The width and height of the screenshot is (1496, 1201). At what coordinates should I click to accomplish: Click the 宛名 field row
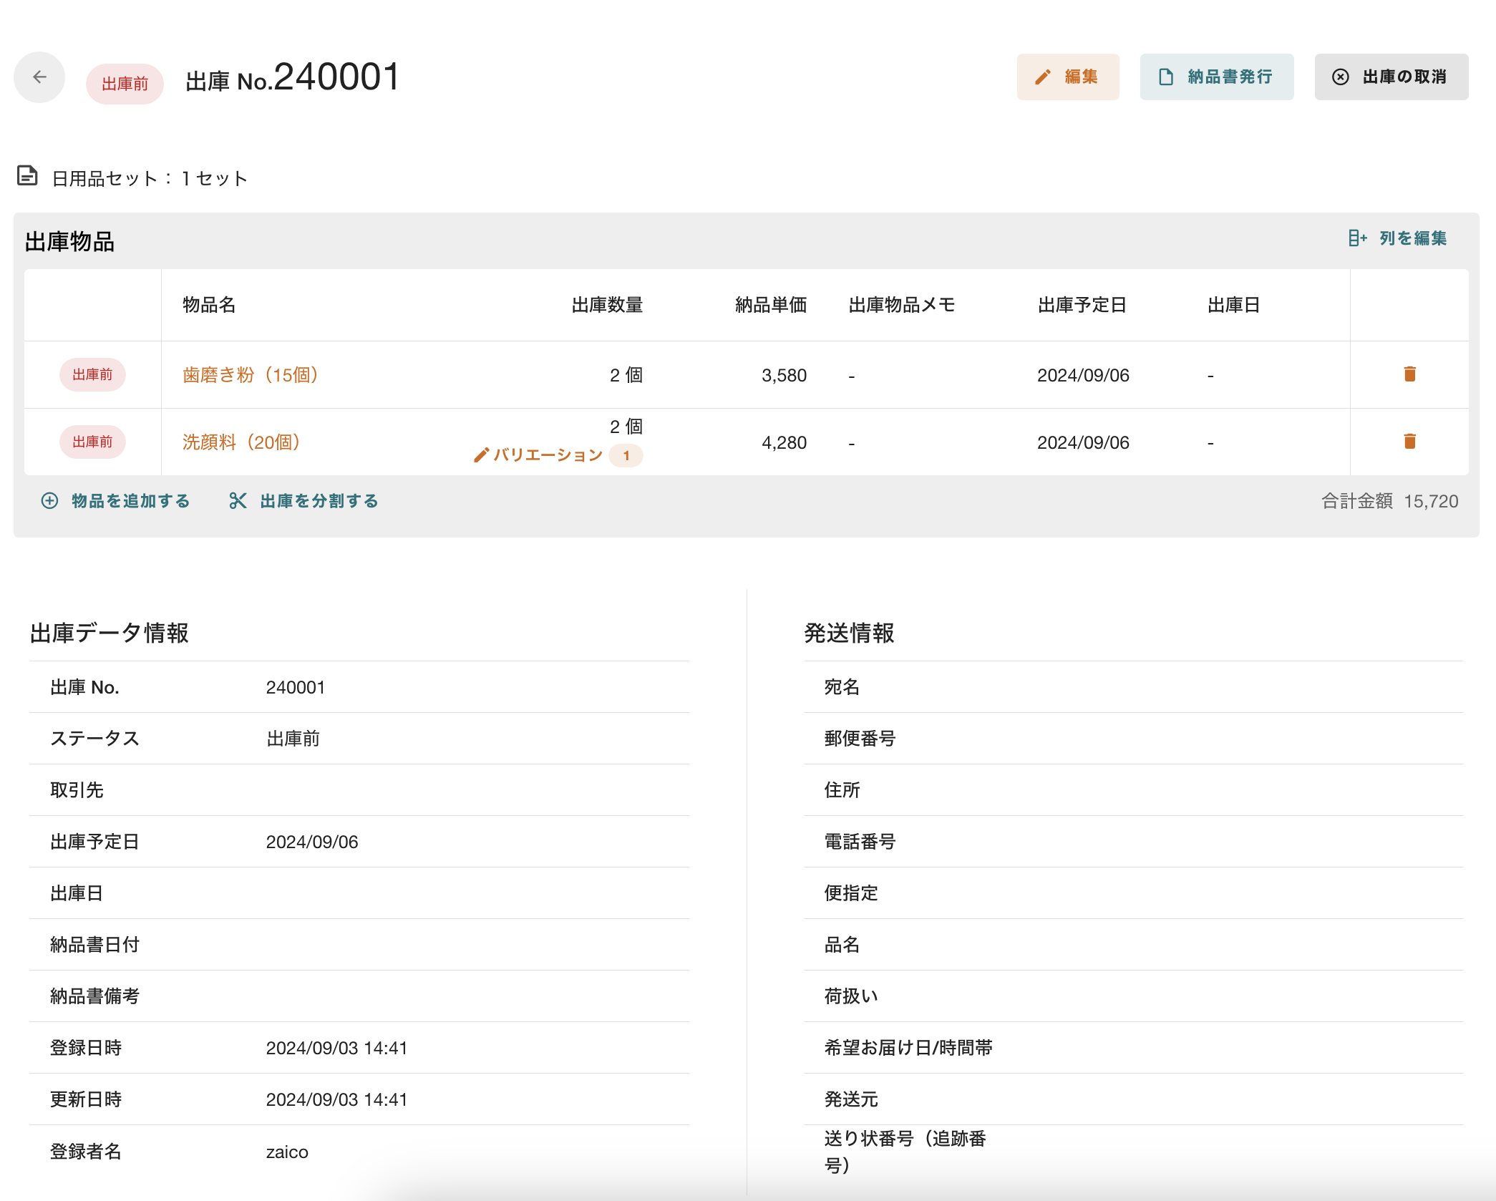coord(1134,687)
